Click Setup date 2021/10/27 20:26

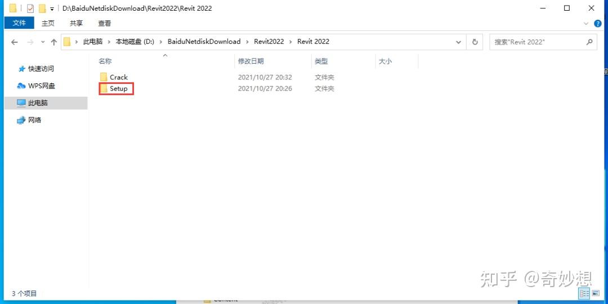coord(265,88)
